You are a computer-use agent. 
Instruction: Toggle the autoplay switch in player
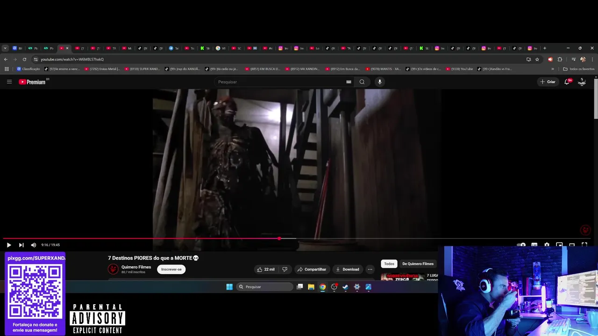click(x=521, y=245)
